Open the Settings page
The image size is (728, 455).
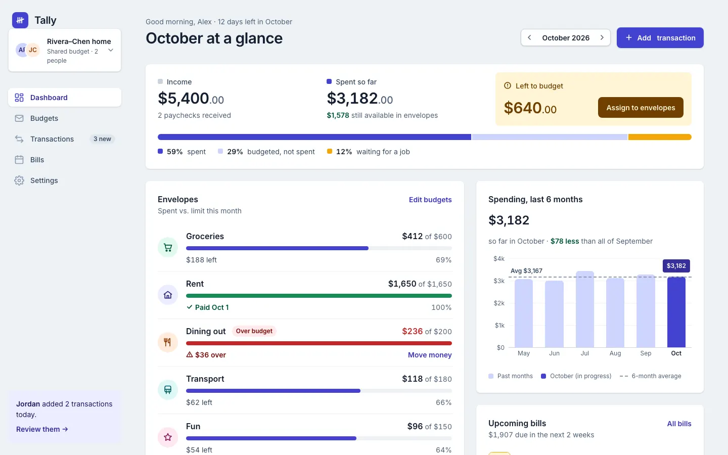pos(65,180)
